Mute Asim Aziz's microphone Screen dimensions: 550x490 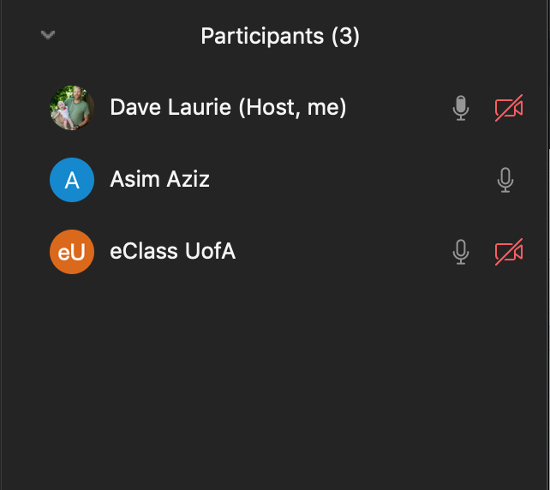[x=505, y=180]
